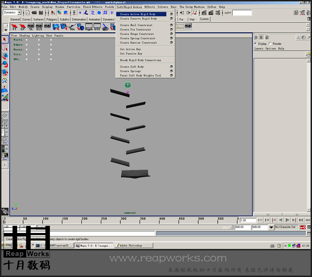
Task: Choose Set Passive Key
Action: click(x=131, y=53)
